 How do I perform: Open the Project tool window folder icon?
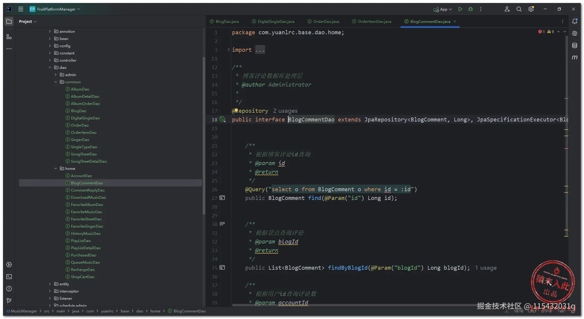point(9,21)
